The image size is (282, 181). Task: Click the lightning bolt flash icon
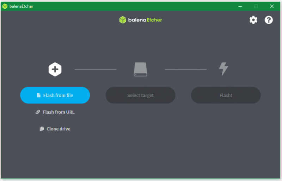223,69
